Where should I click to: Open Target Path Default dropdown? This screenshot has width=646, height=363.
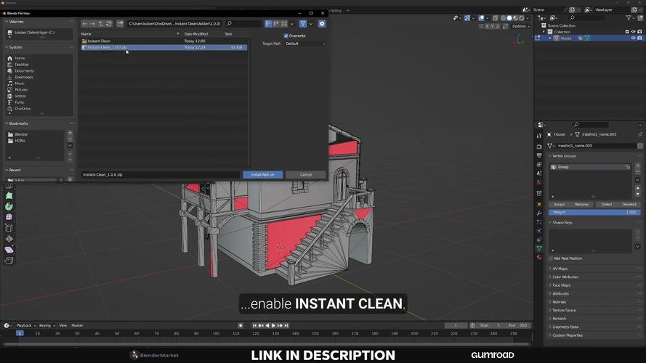305,44
